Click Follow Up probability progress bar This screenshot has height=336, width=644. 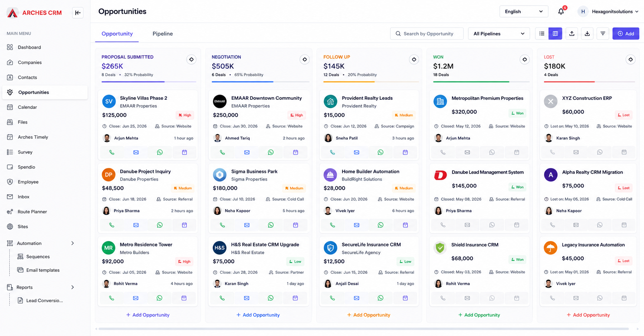(371, 82)
